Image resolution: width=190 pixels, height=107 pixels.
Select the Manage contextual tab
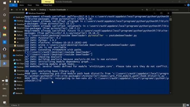coord(48,2)
